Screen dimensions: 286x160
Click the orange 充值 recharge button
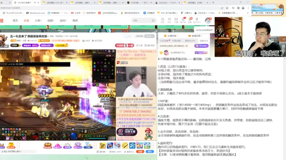click(140, 152)
